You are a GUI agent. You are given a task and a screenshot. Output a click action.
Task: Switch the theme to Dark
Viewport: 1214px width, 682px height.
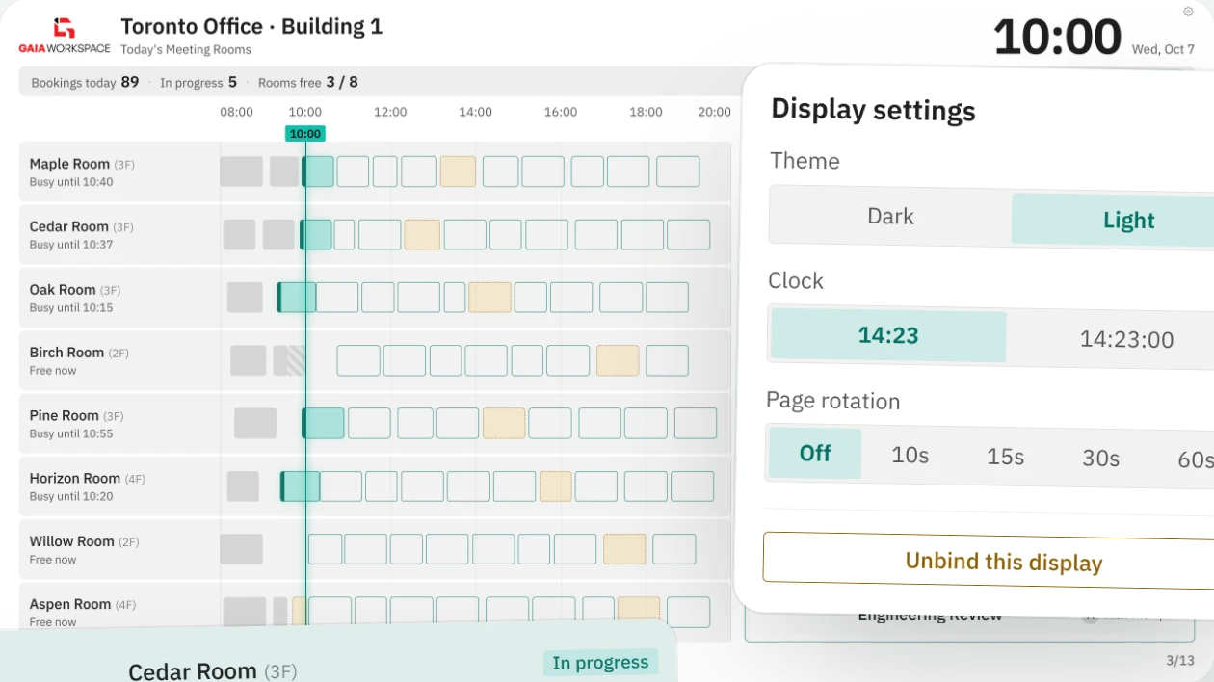(890, 216)
